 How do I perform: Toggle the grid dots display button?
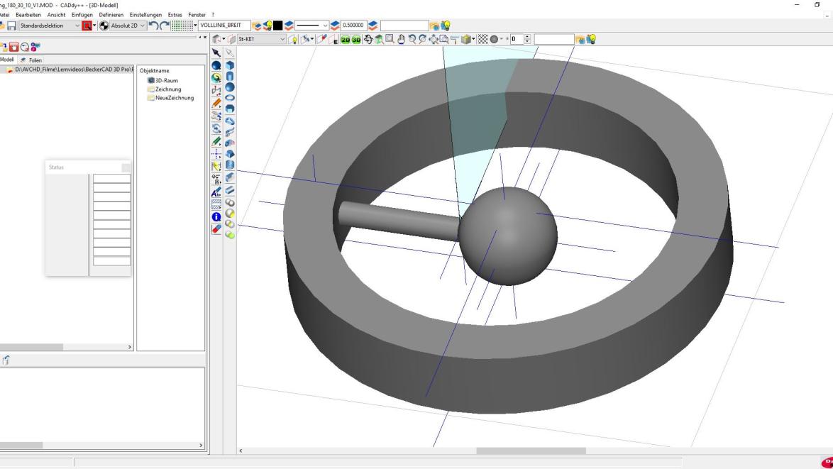click(182, 26)
